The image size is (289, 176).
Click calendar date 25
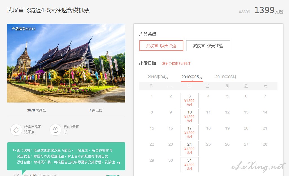(x=208, y=144)
